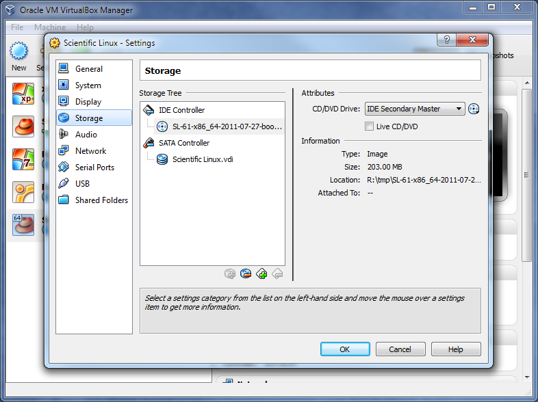The image size is (538, 402).
Task: Open the USB settings category
Action: tap(94, 184)
